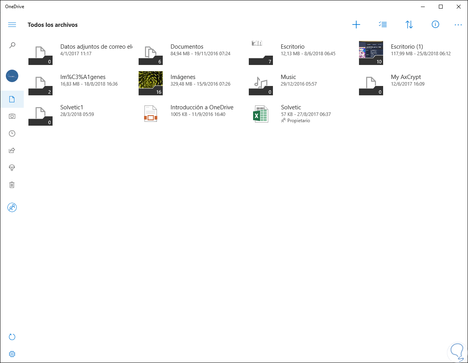Maximize the OneDrive window
Viewport: 468px width, 363px height.
tap(441, 7)
